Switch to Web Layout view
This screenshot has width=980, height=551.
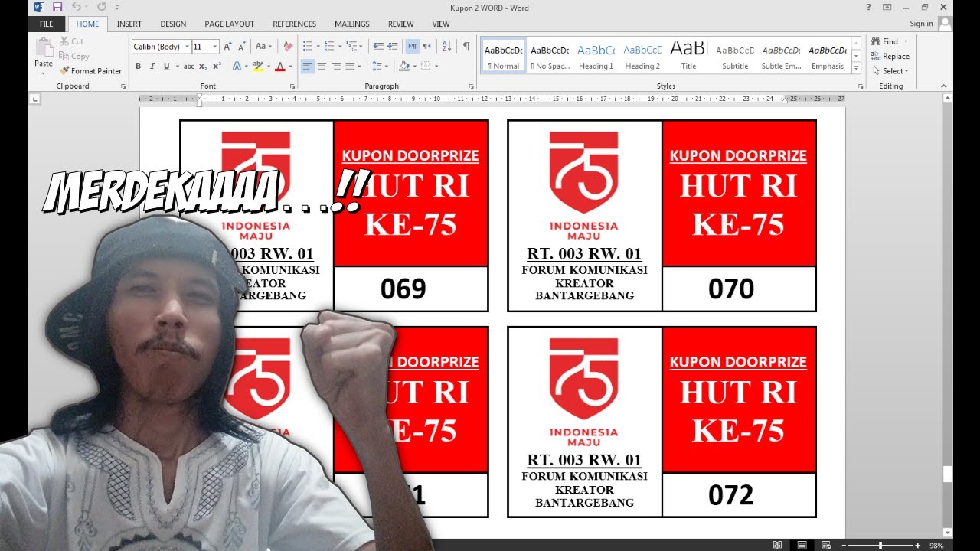coord(825,546)
